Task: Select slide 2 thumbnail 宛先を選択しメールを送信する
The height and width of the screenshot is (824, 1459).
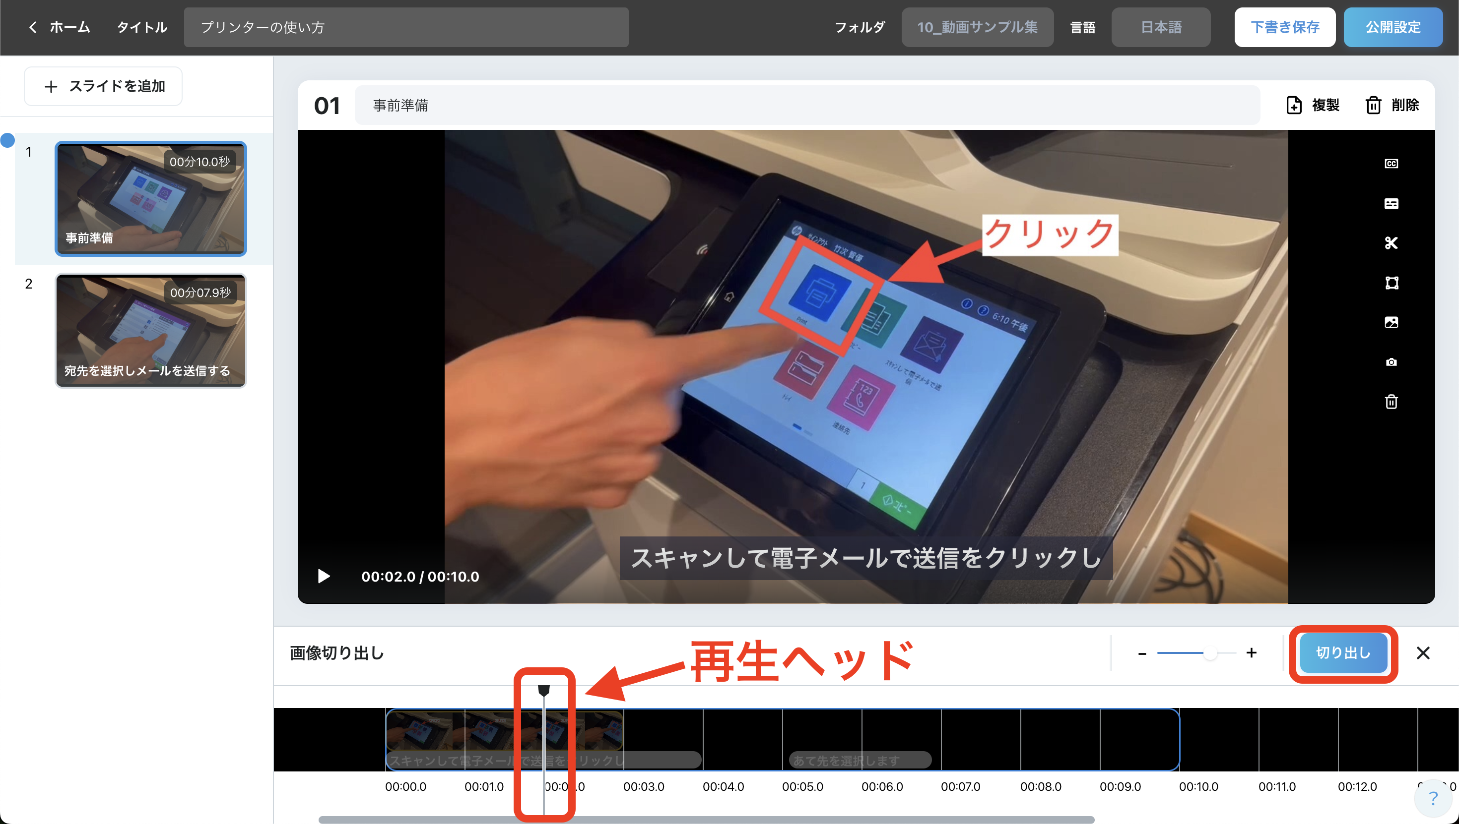Action: (151, 331)
